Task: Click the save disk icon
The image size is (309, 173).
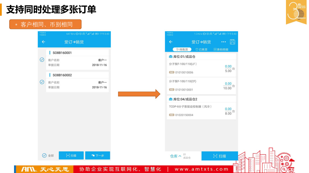Action: (x=232, y=42)
